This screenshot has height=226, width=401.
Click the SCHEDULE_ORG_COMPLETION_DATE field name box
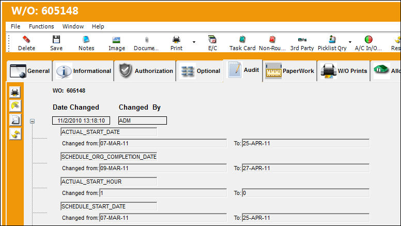(x=109, y=157)
